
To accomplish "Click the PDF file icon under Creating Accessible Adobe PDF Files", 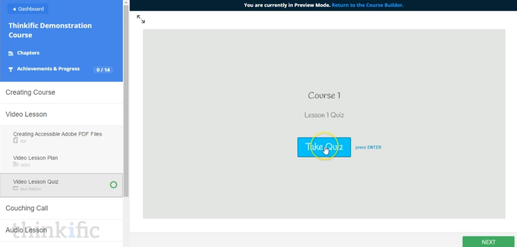I will pyautogui.click(x=15, y=141).
